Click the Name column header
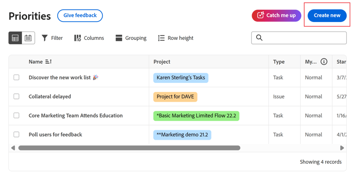352x173 pixels. pos(36,62)
